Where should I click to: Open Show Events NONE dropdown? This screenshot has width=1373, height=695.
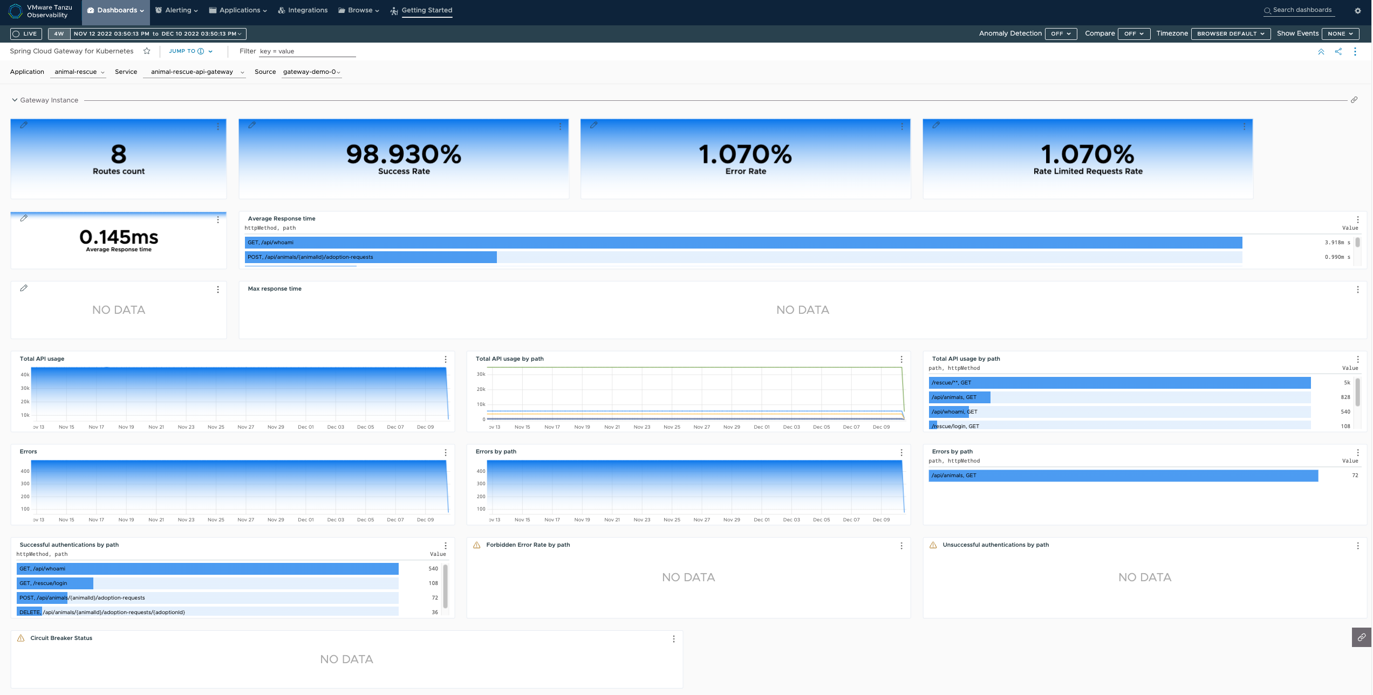(1340, 33)
